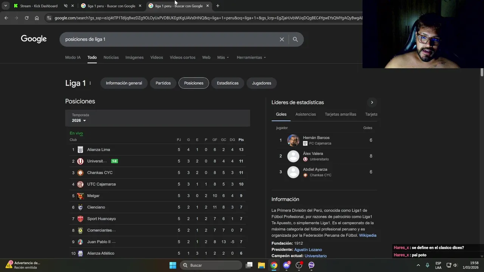Open File Explorer from taskbar
This screenshot has width=484, height=272.
click(261, 265)
